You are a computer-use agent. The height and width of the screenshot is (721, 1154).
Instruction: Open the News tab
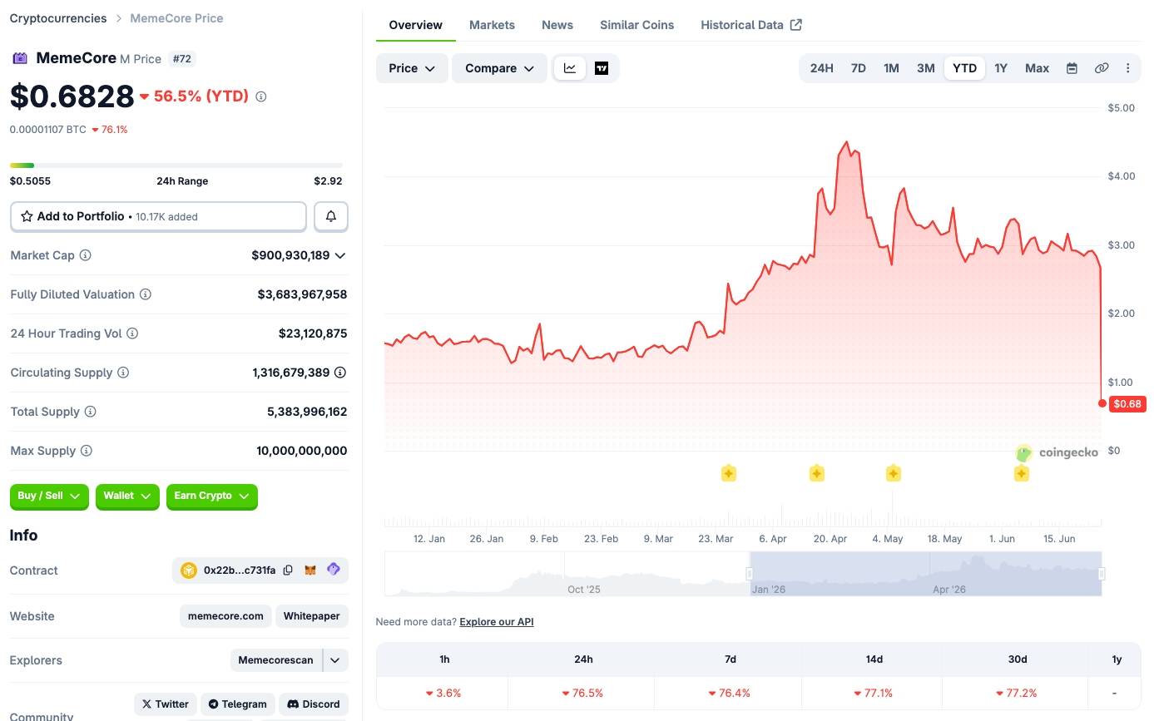click(557, 25)
